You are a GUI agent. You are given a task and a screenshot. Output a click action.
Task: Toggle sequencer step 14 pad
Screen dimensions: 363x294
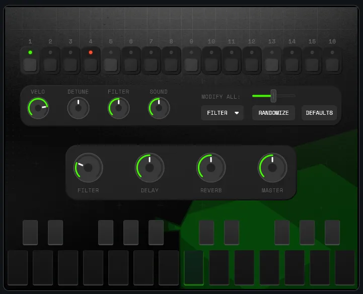point(292,64)
